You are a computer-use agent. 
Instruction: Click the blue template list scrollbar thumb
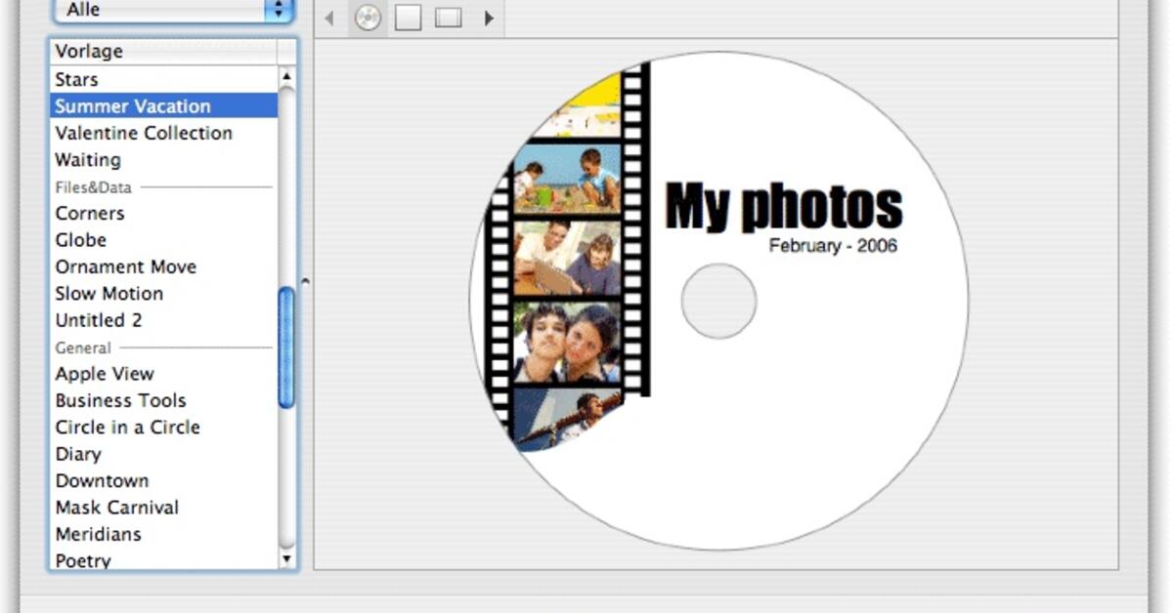tap(286, 347)
